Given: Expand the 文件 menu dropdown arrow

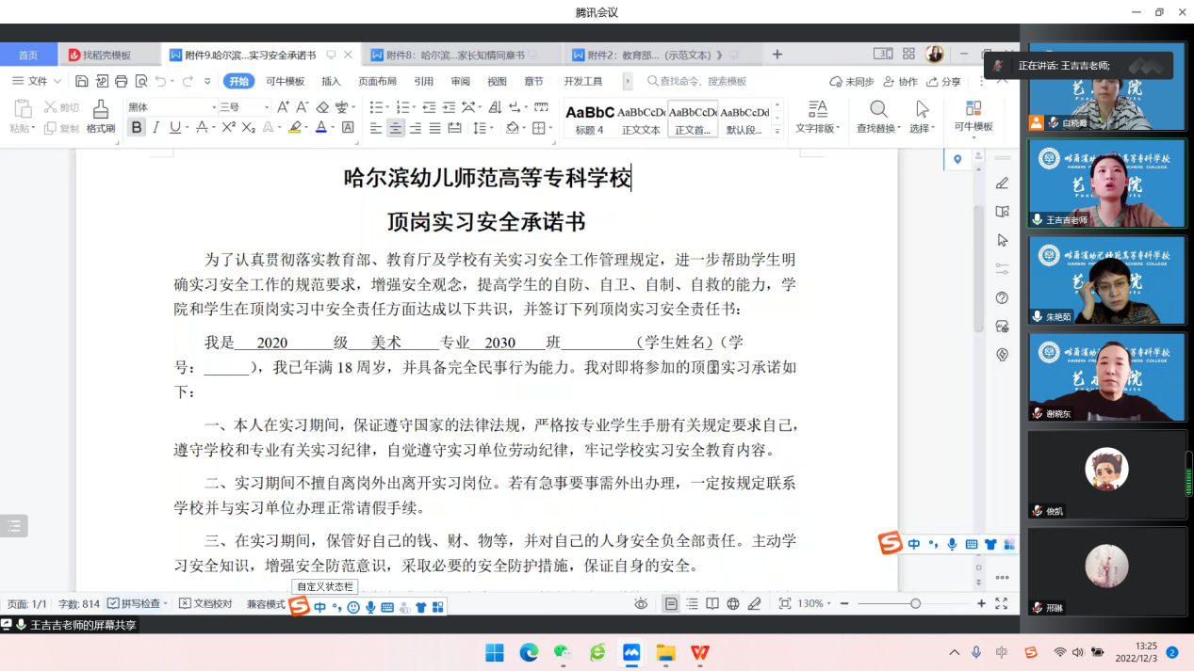Looking at the screenshot, I should 57,82.
